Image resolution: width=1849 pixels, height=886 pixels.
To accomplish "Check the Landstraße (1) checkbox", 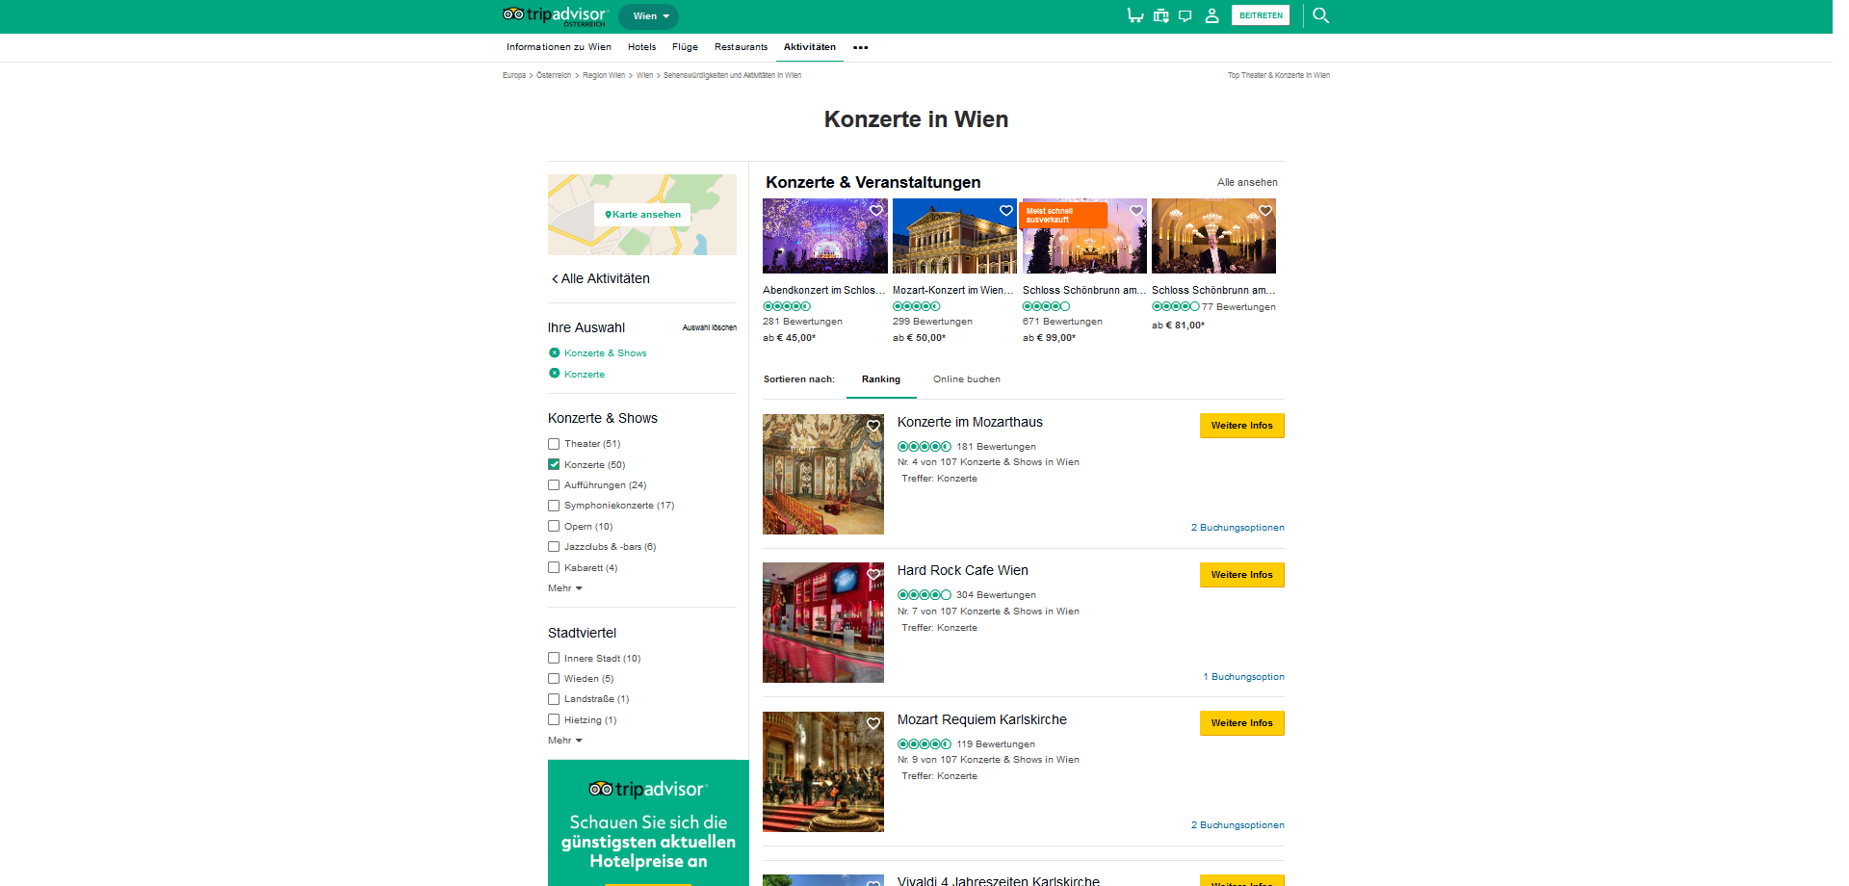I will coord(554,699).
